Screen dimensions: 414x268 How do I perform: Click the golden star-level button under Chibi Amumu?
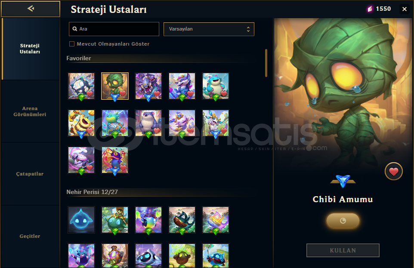click(343, 221)
